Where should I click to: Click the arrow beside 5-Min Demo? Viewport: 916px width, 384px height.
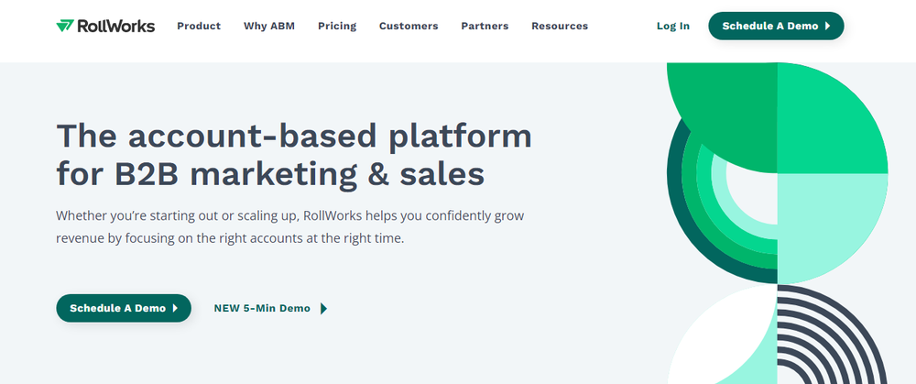click(323, 308)
